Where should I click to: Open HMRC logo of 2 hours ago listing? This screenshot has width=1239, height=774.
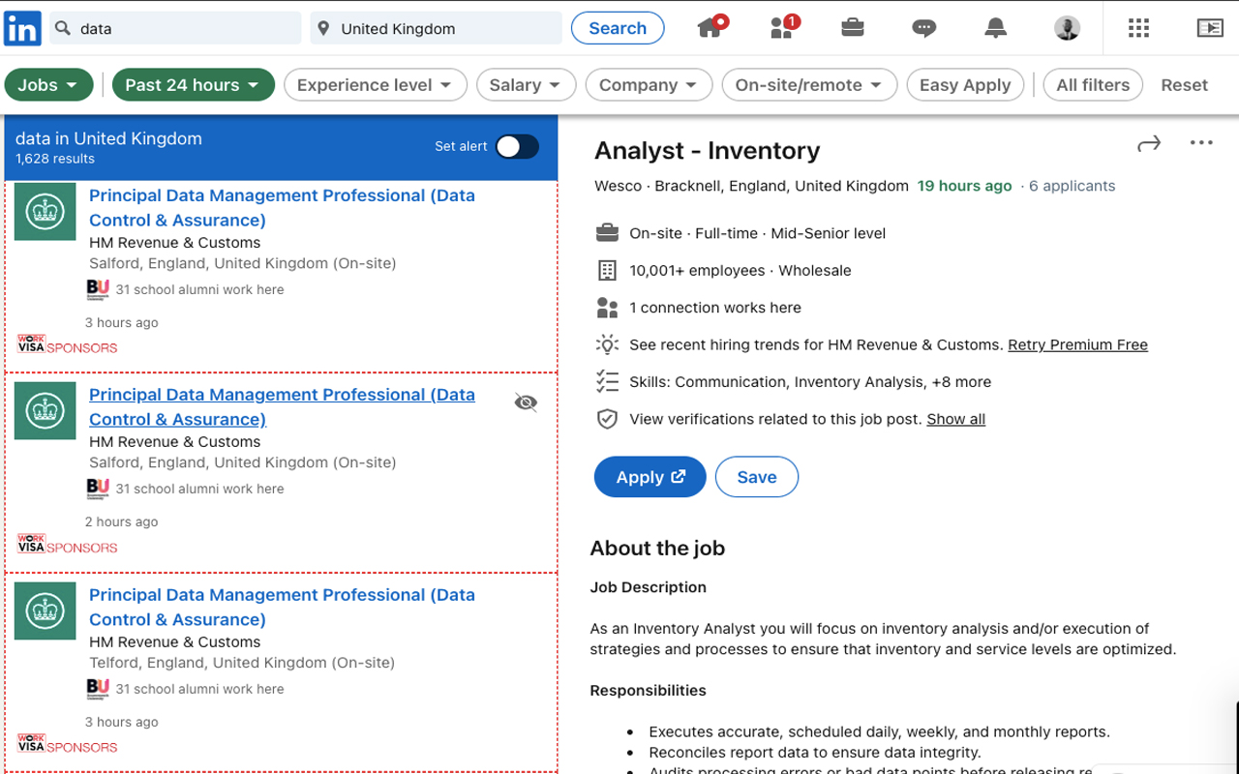pos(45,411)
